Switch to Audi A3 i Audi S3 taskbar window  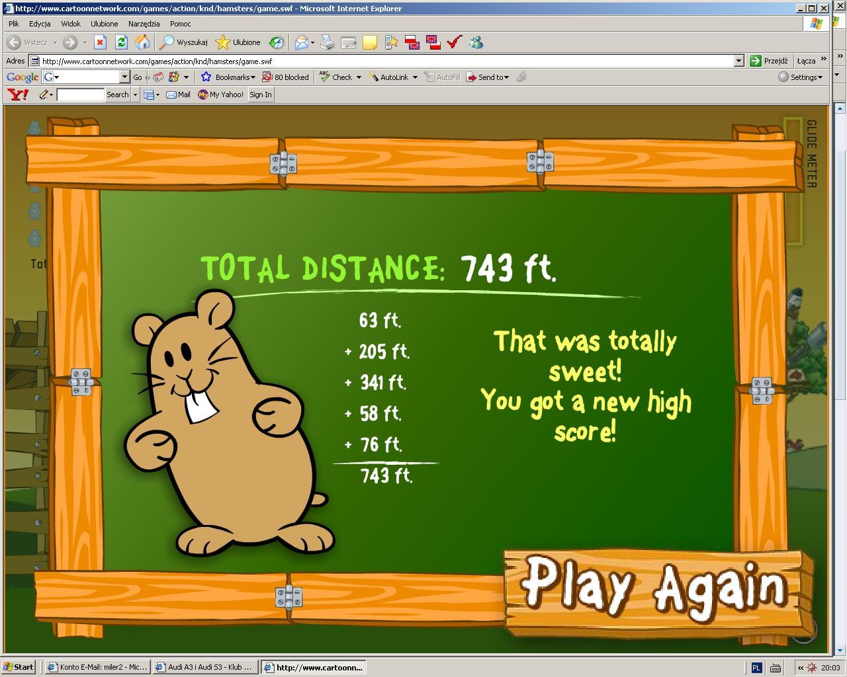205,667
